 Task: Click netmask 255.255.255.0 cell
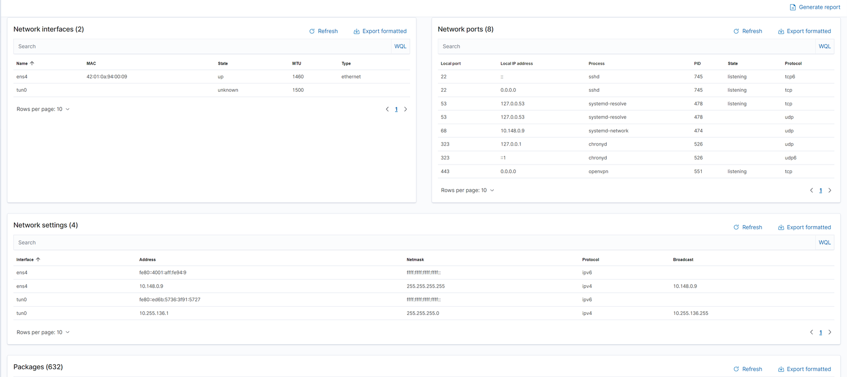(423, 313)
